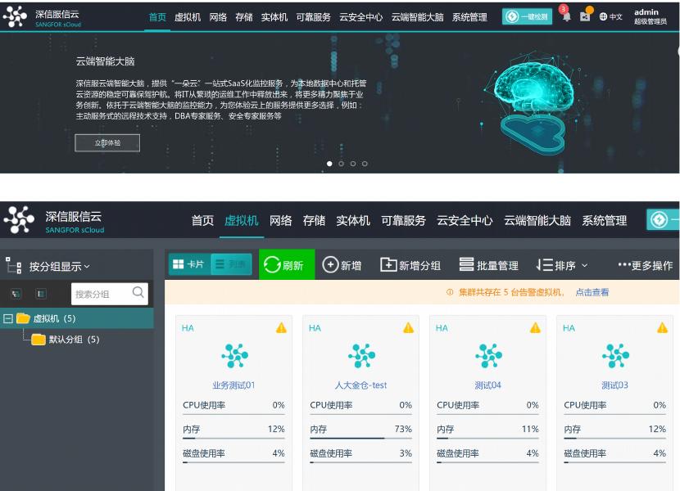The image size is (680, 491).
Task: Click the warning triangle on the 测试03 card
Action: coord(662,327)
